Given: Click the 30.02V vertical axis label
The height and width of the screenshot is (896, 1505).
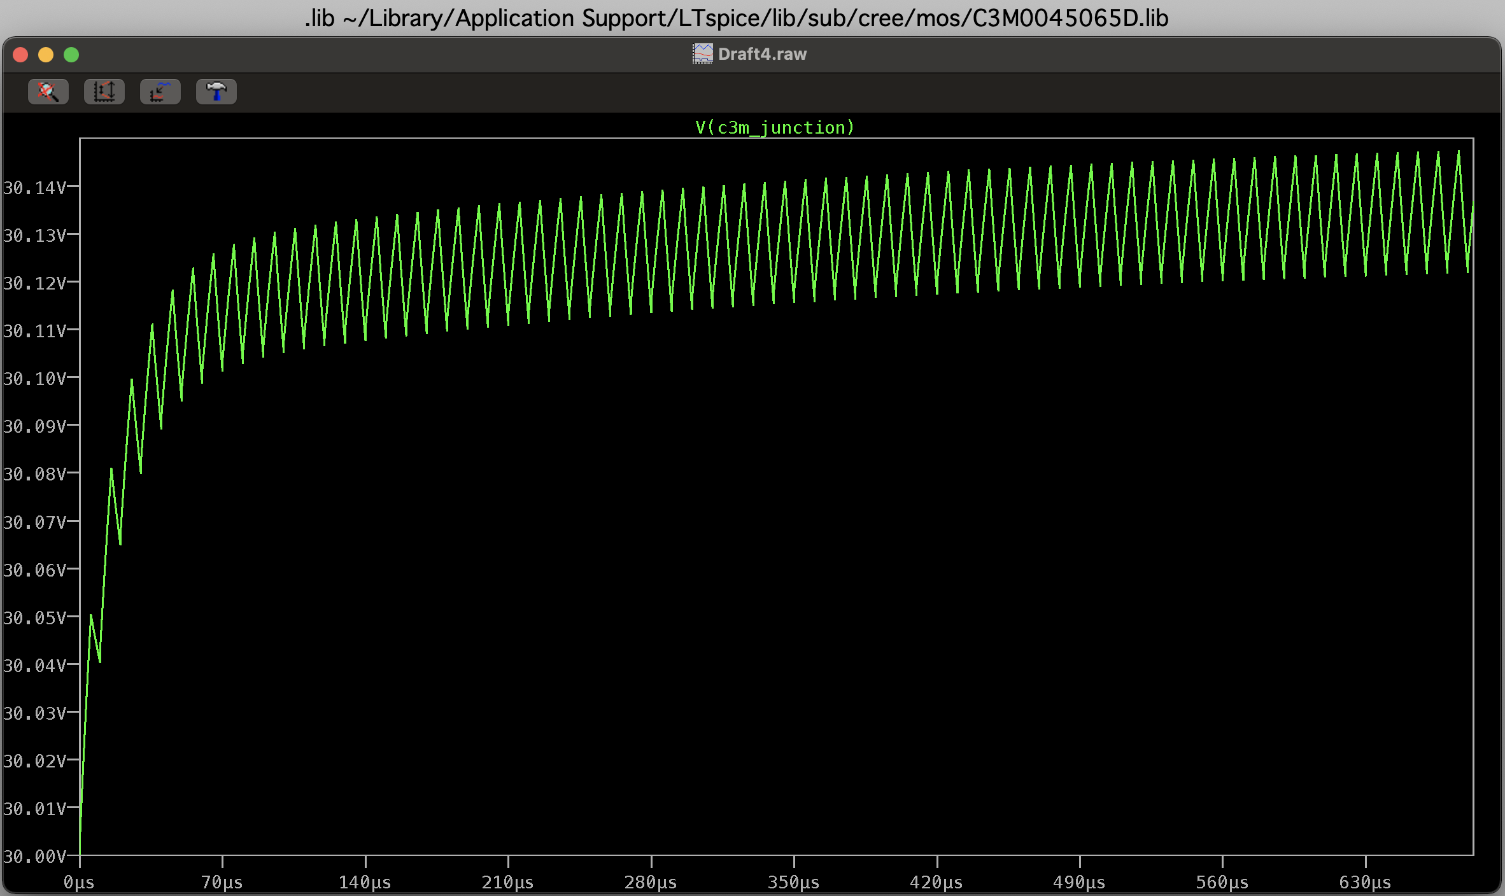Looking at the screenshot, I should pos(34,761).
